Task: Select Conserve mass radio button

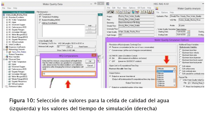Action: point(110,50)
